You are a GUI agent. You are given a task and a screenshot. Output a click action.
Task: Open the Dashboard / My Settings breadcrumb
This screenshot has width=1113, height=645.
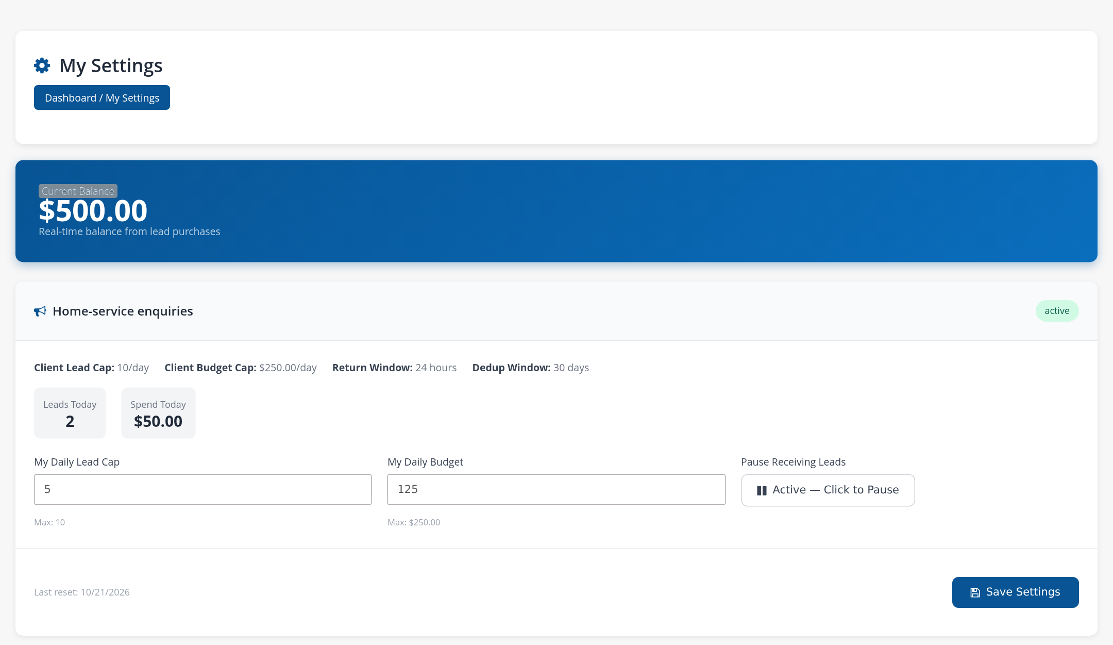[x=102, y=97]
